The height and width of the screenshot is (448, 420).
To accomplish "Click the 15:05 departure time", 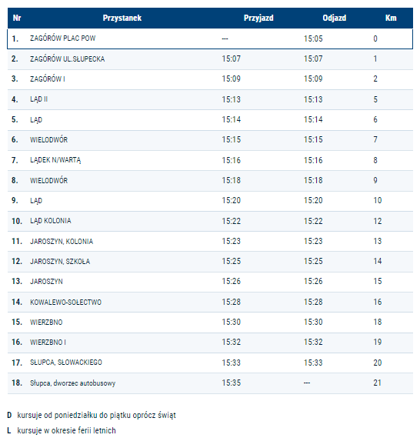I will (x=313, y=38).
